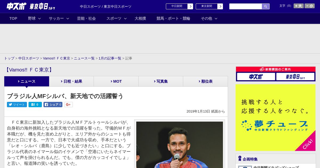Open the 中日新聞 link arrow

click(x=190, y=6)
